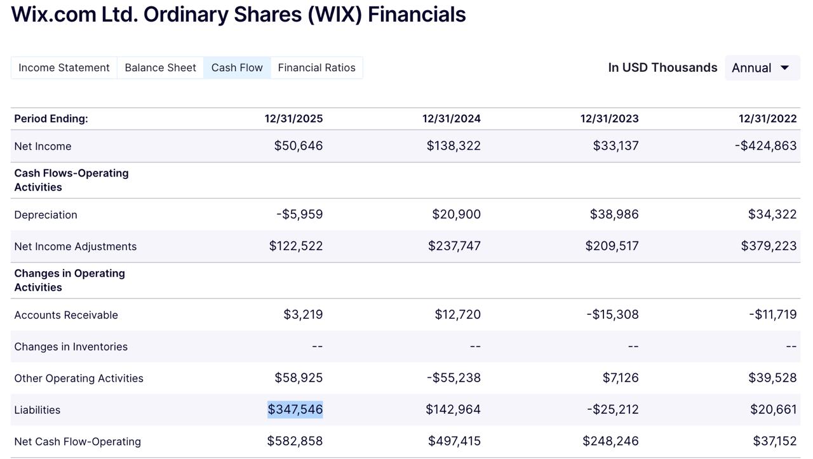Viewport: 813px width, 459px height.
Task: Click Other Operating Activities value $39,528
Action: (772, 378)
